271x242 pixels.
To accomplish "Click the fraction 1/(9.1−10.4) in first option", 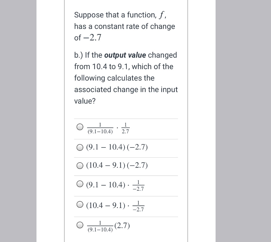I will (100, 127).
